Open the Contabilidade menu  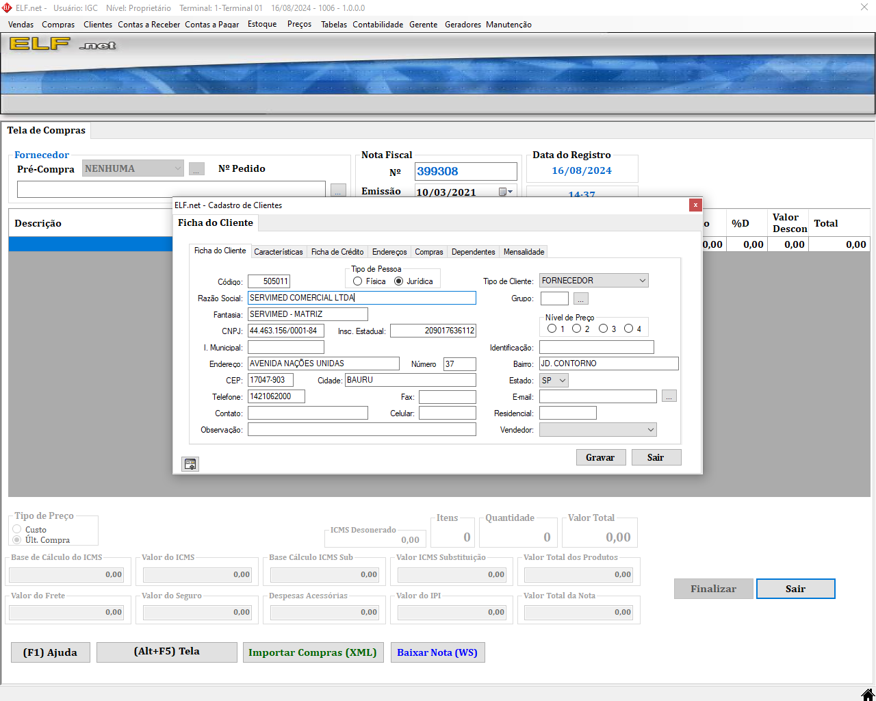coord(378,24)
